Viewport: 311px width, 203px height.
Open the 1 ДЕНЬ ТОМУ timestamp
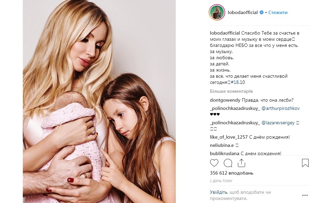point(221,181)
